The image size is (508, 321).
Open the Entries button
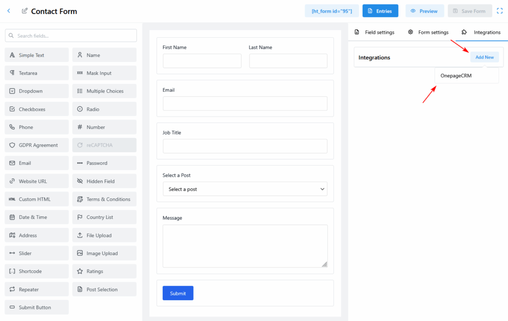coord(380,11)
